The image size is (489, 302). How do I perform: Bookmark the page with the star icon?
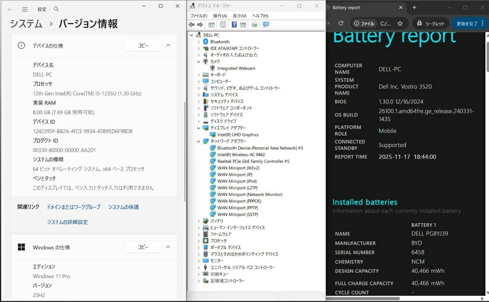[x=400, y=23]
